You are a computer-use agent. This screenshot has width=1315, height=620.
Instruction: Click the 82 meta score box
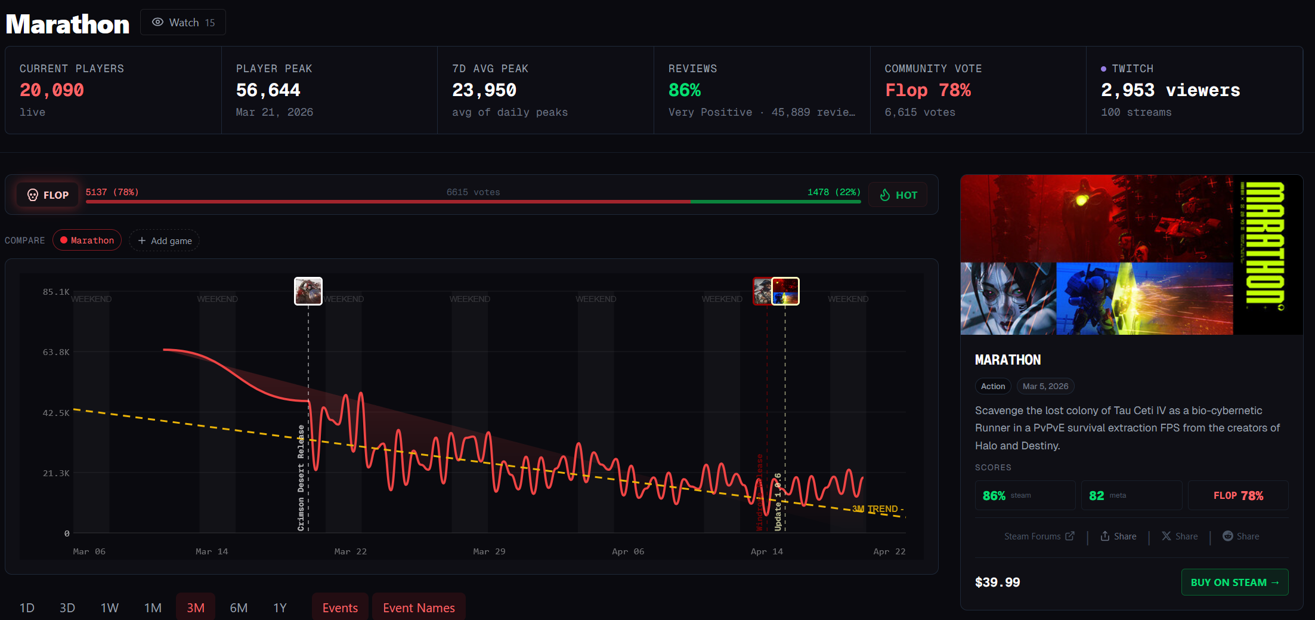click(1131, 495)
